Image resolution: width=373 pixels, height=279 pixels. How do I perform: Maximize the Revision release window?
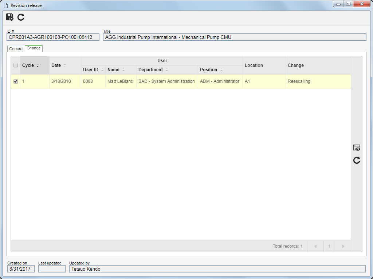348,4
